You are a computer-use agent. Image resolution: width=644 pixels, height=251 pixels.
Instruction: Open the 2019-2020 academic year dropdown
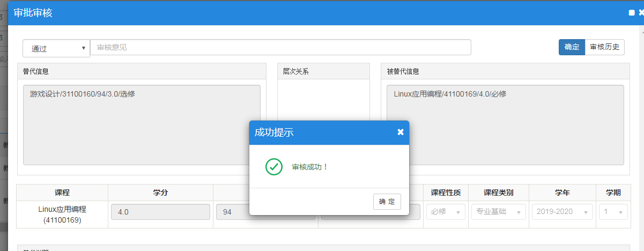pos(562,212)
